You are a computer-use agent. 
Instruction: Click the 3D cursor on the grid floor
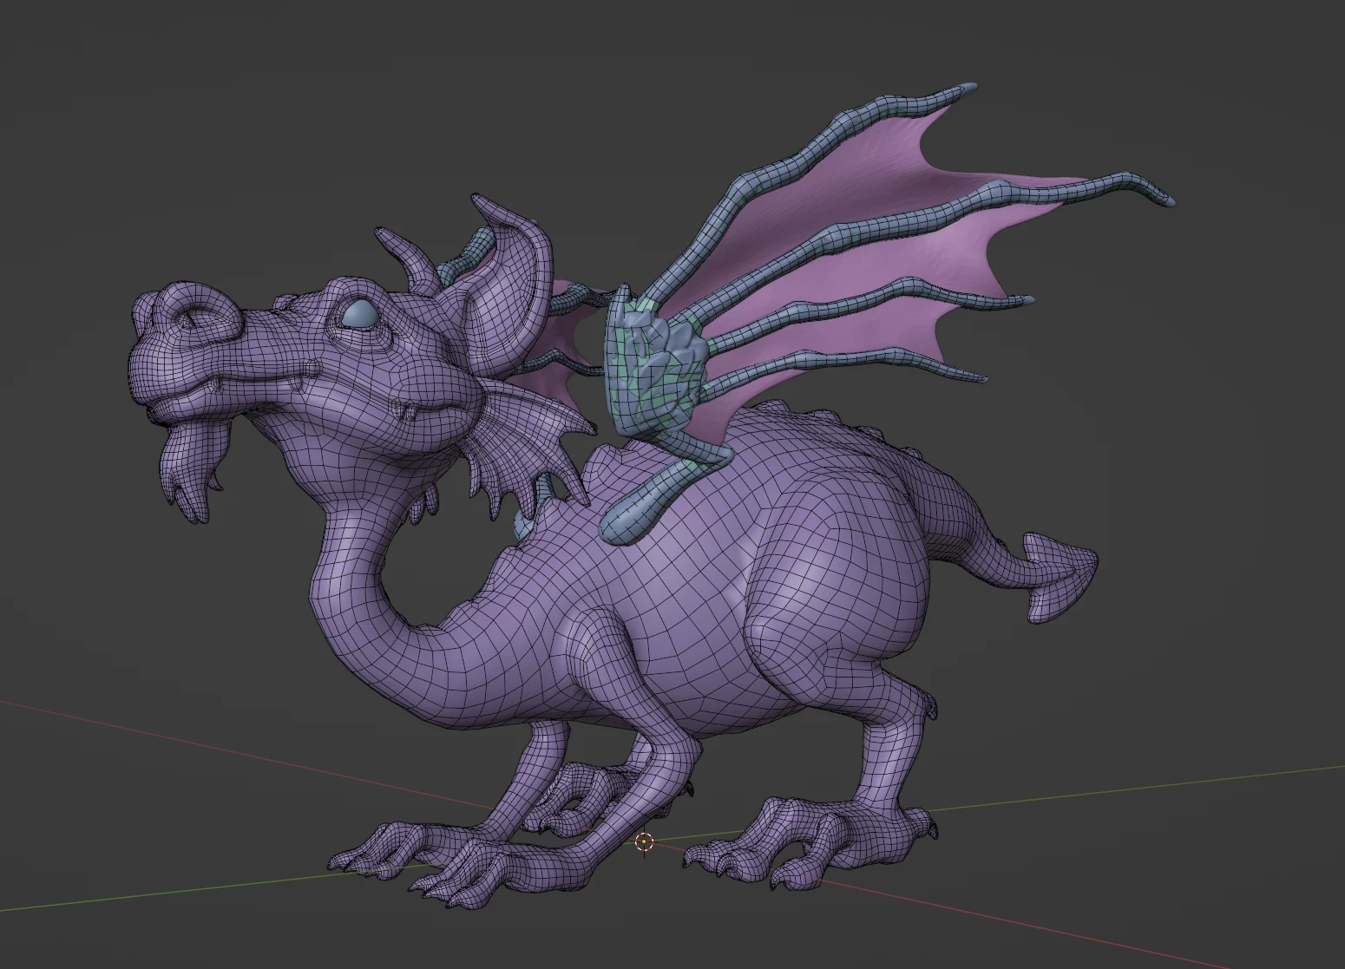tap(644, 841)
